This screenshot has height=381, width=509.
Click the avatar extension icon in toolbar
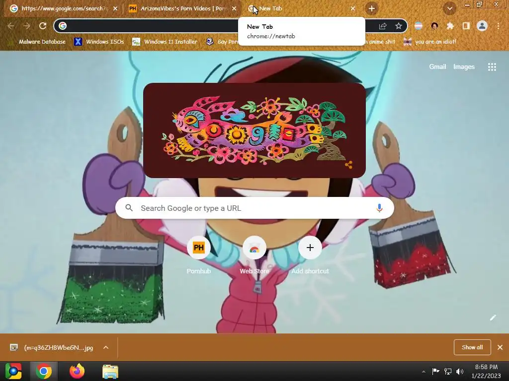point(434,26)
